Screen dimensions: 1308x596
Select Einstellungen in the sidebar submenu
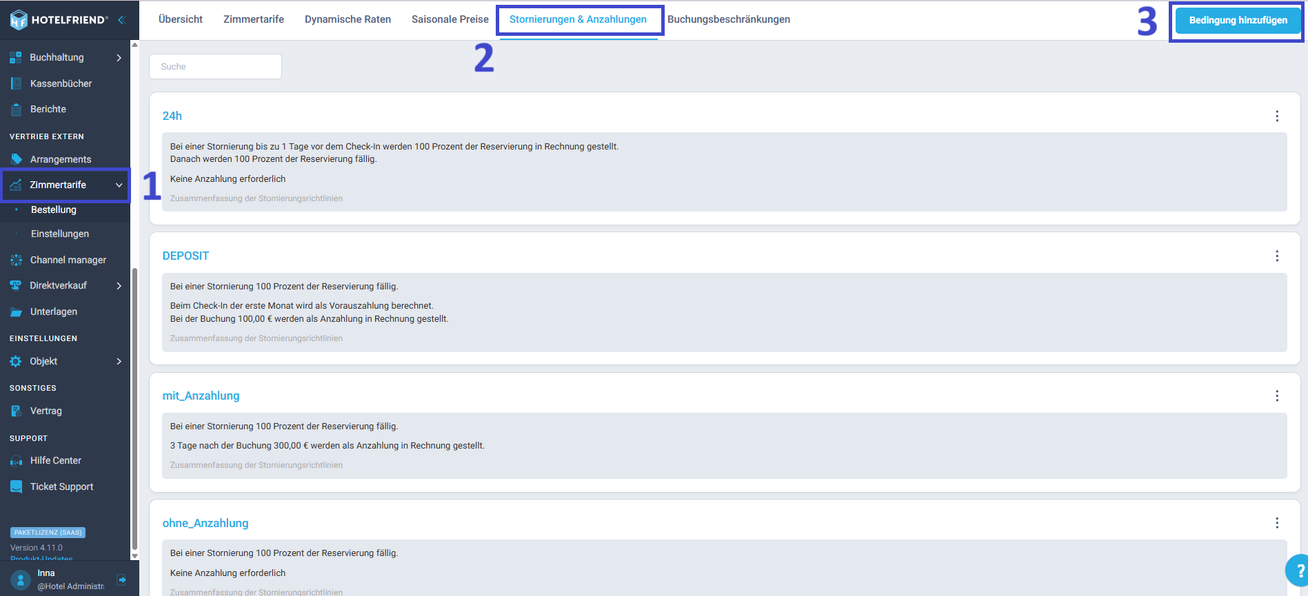tap(60, 234)
